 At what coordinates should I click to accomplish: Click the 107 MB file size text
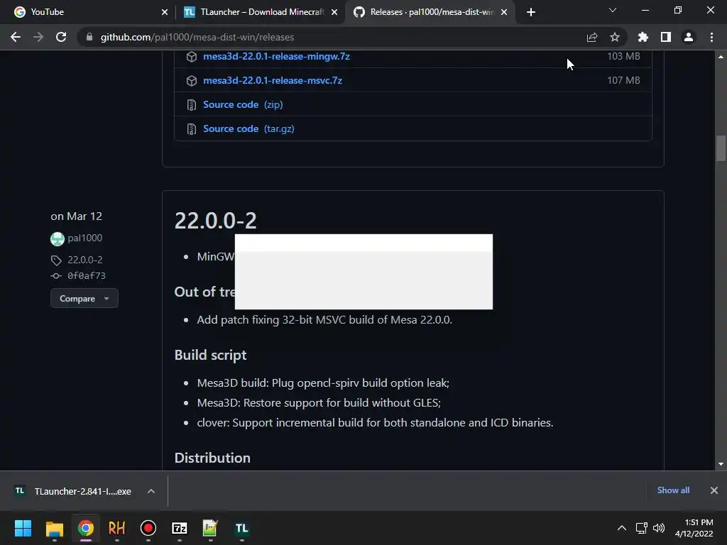click(x=623, y=80)
